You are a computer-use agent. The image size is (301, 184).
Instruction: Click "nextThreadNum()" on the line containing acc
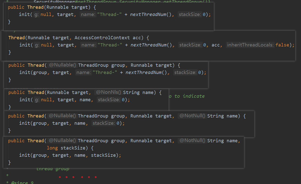click(x=151, y=45)
